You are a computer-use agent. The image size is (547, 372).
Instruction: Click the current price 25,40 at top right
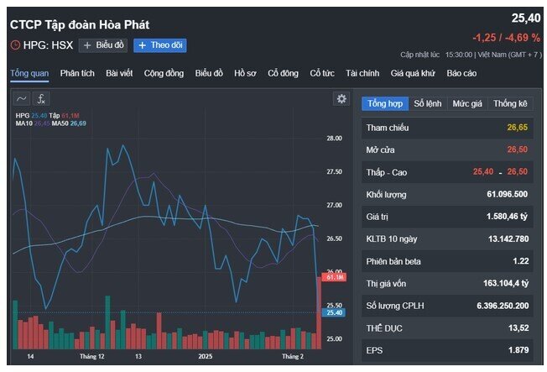526,18
